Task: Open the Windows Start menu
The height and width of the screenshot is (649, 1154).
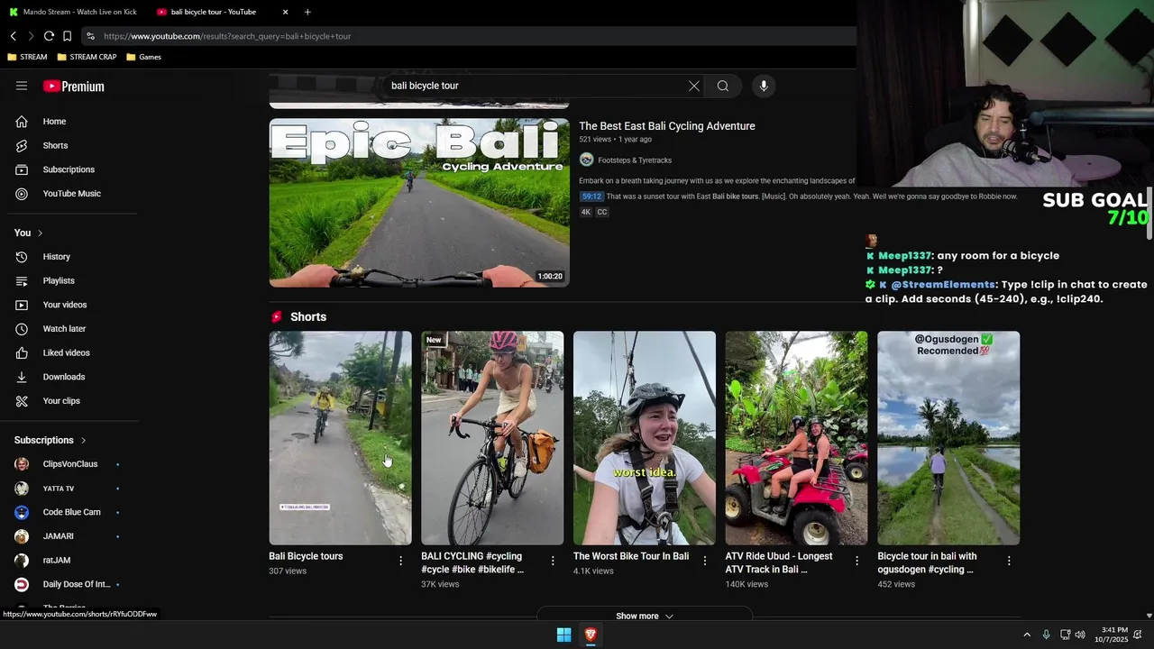Action: click(563, 635)
